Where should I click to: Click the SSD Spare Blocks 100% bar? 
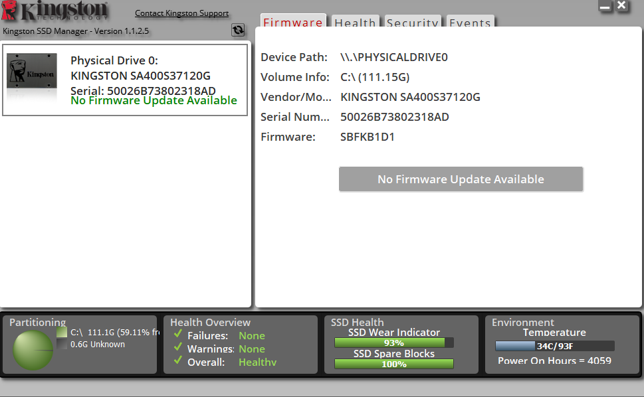click(394, 364)
